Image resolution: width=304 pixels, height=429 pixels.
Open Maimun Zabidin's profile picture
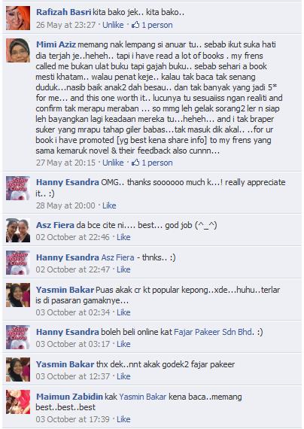(x=18, y=402)
